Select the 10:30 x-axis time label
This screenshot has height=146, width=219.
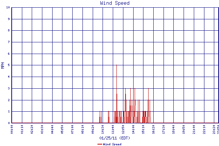(103, 130)
